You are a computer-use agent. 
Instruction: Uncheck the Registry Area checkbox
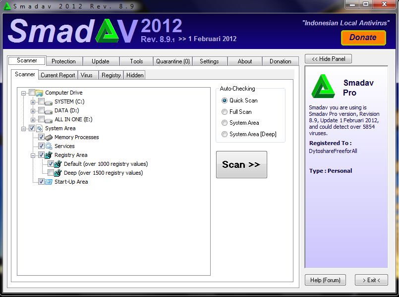pos(41,155)
